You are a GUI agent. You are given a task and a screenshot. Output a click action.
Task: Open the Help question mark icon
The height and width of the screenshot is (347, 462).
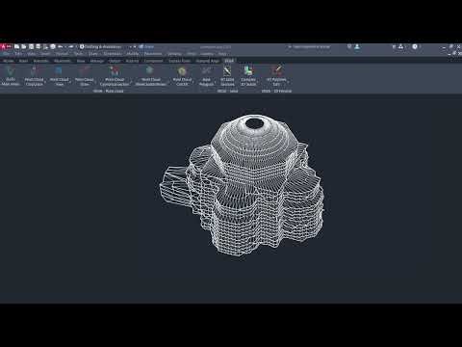[415, 47]
